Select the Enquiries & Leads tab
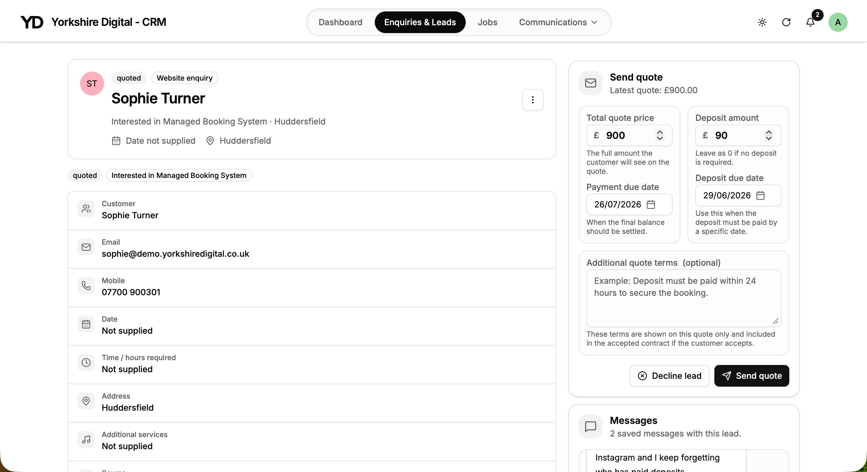The width and height of the screenshot is (867, 472). [420, 22]
